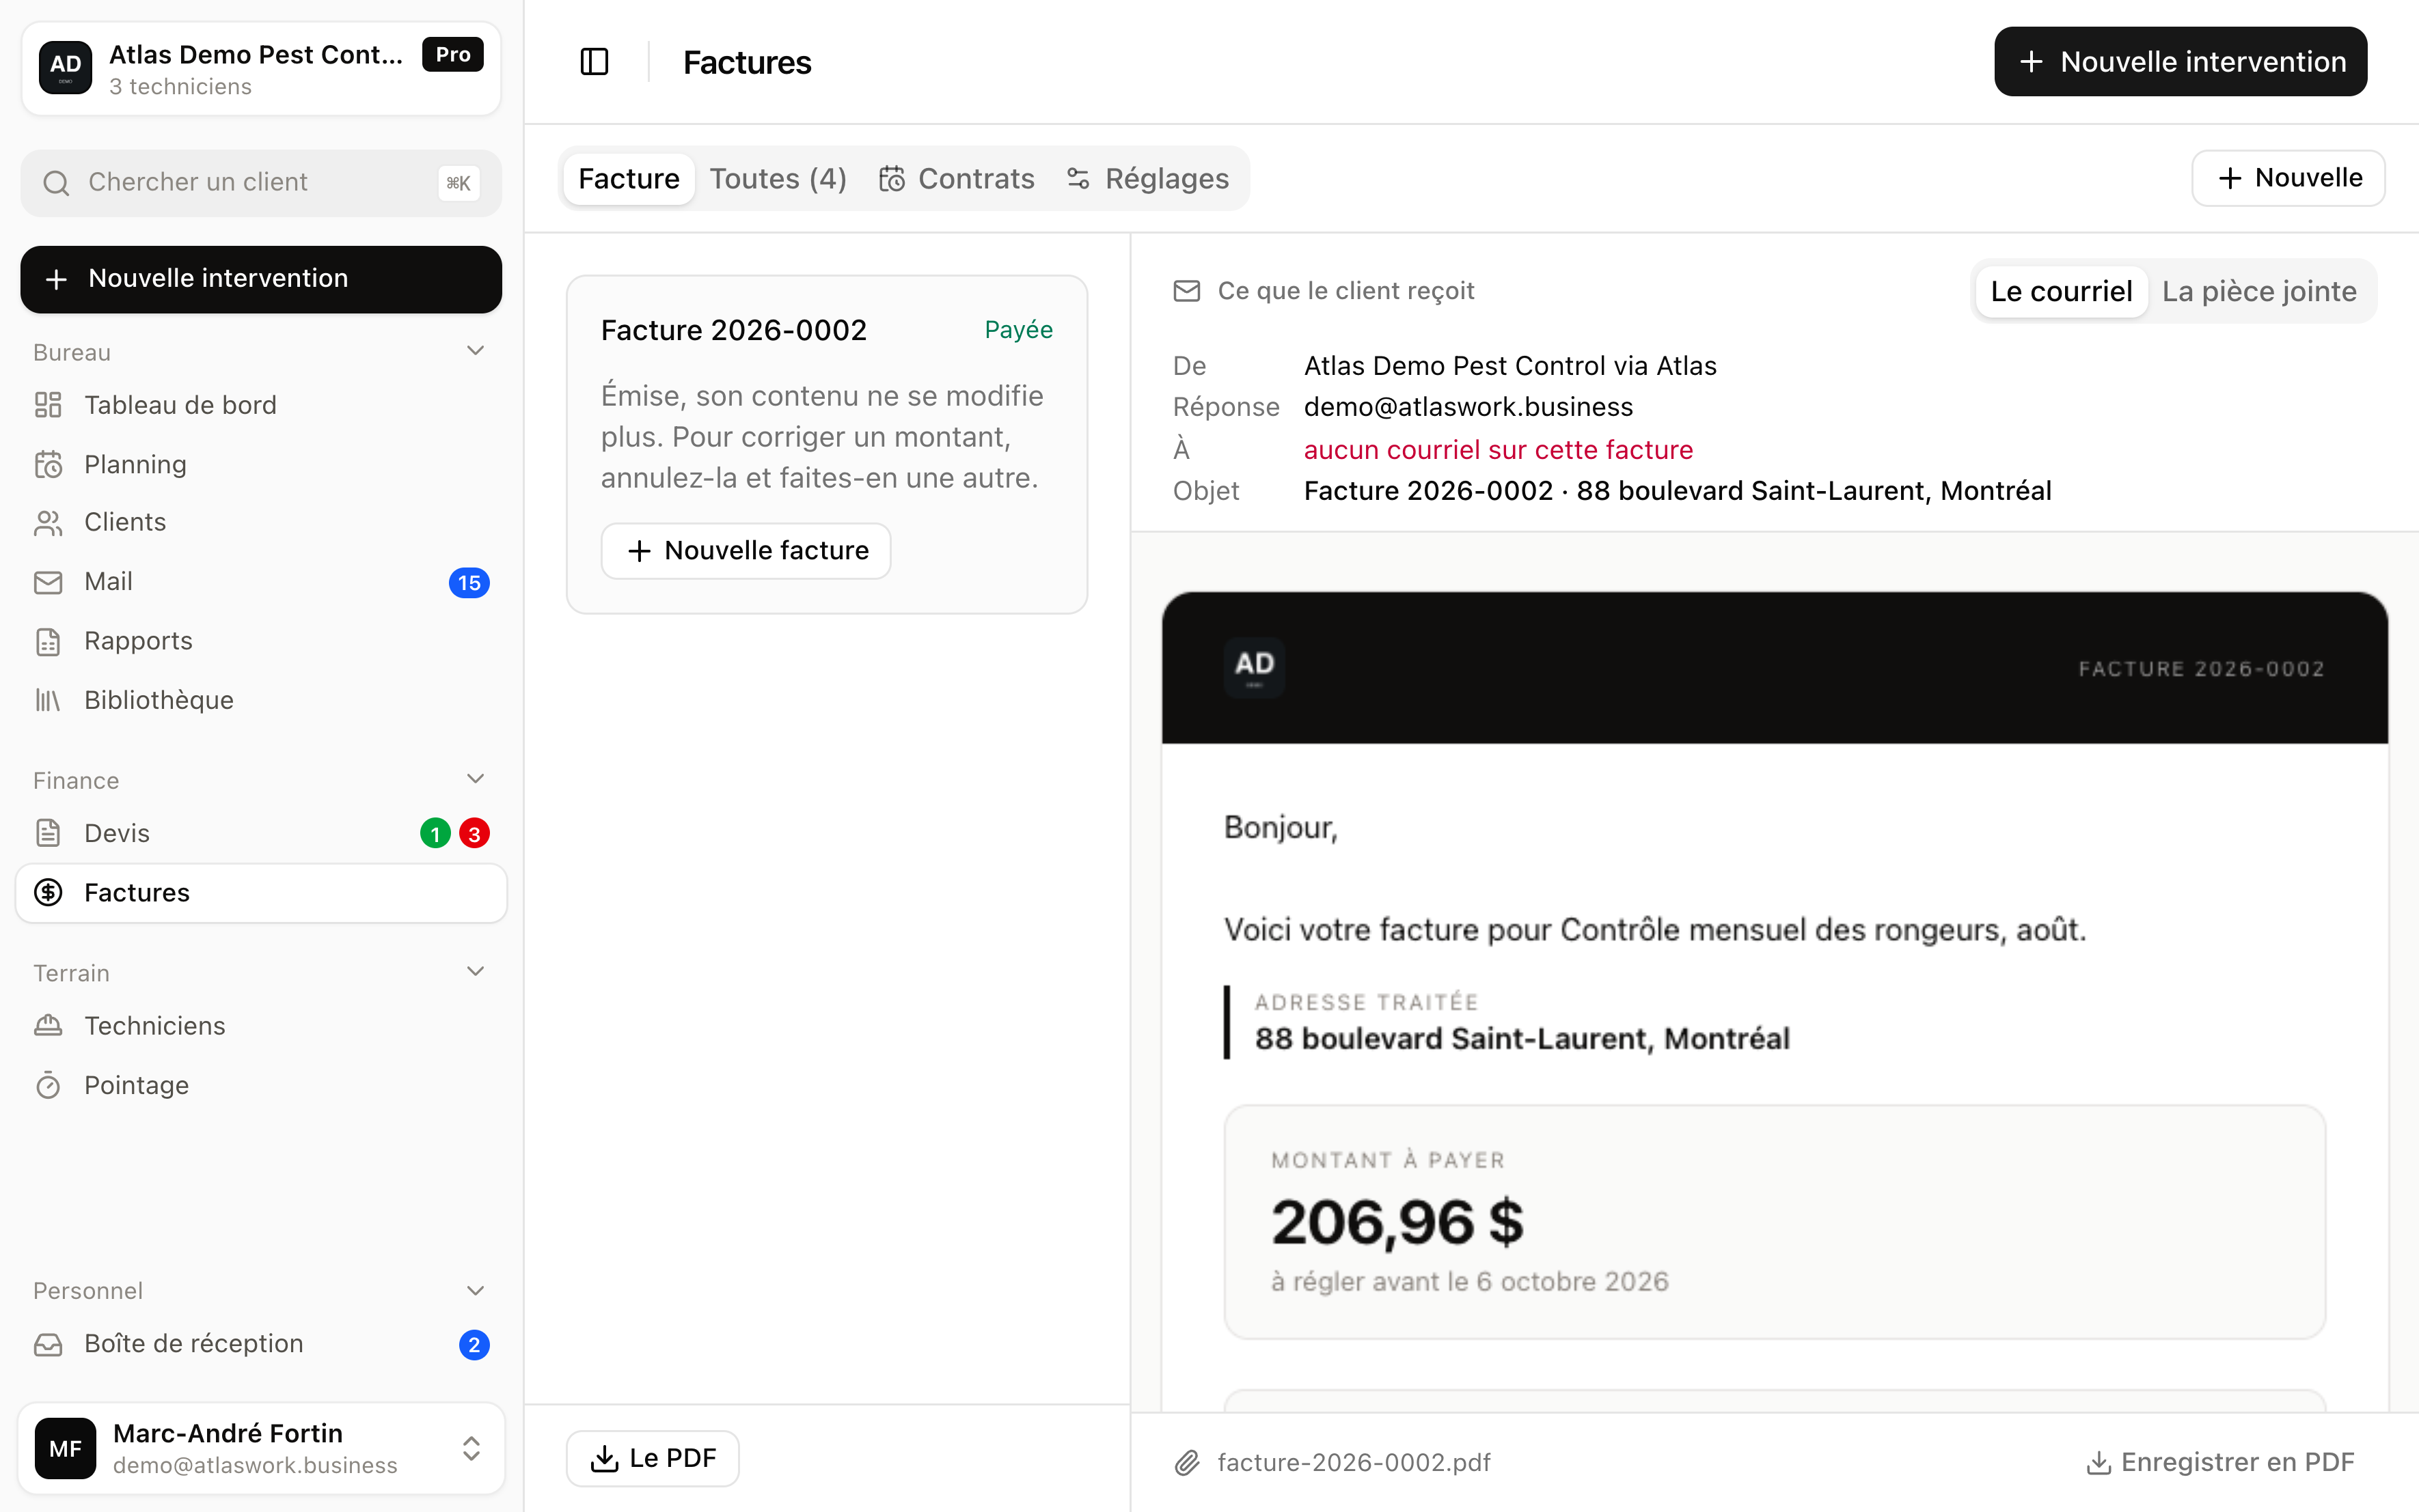This screenshot has height=1512, width=2419.
Task: Click Enregistrer en PDF
Action: 2220,1463
